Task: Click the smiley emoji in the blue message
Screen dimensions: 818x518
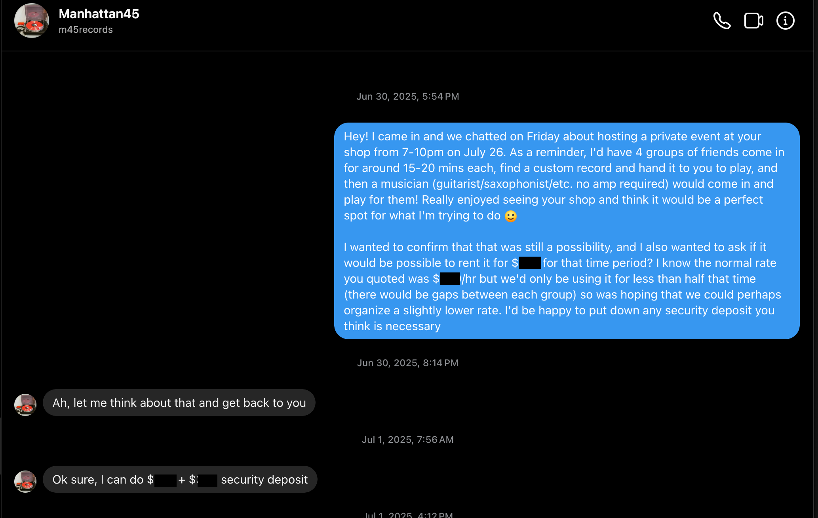Action: [511, 216]
